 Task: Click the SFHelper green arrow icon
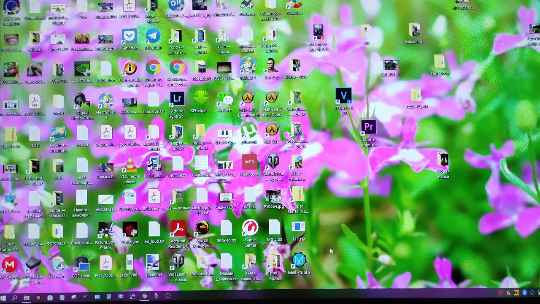[x=201, y=98]
